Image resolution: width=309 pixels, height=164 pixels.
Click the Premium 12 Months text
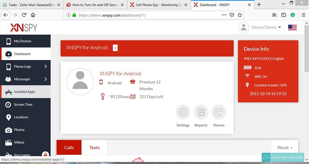tap(150, 85)
